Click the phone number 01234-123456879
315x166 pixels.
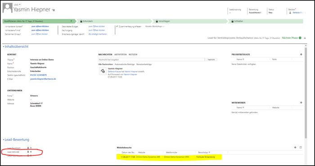click(38, 75)
